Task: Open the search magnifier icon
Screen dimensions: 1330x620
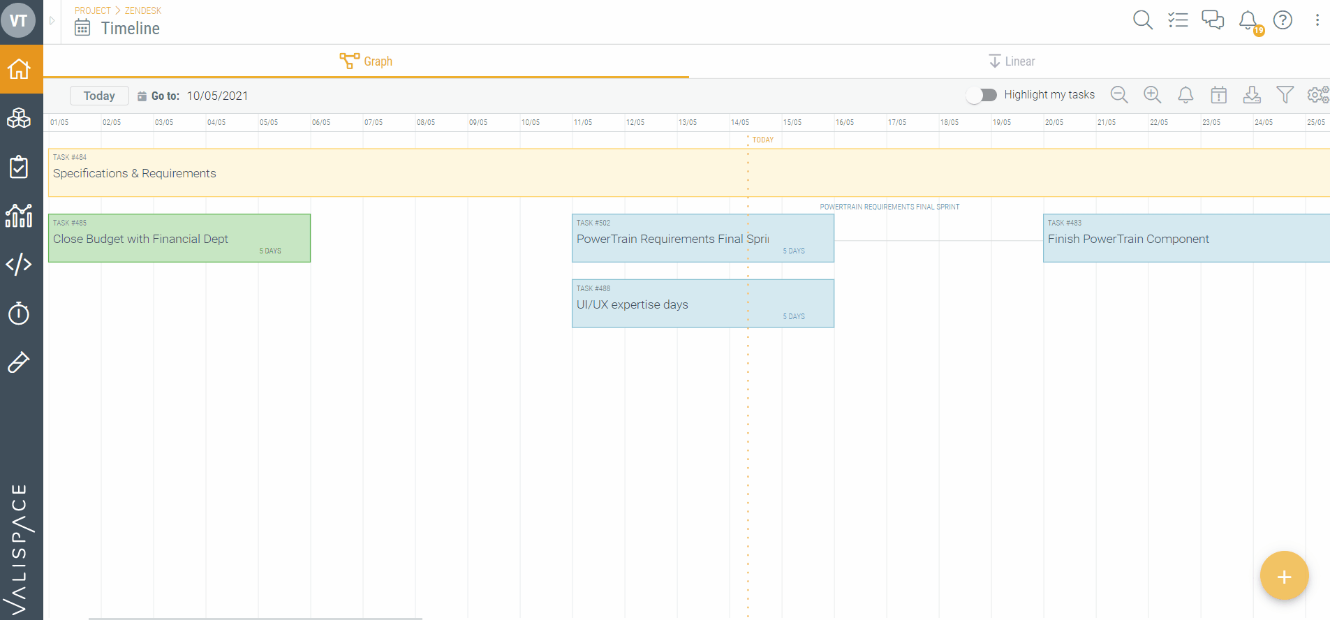Action: 1142,20
